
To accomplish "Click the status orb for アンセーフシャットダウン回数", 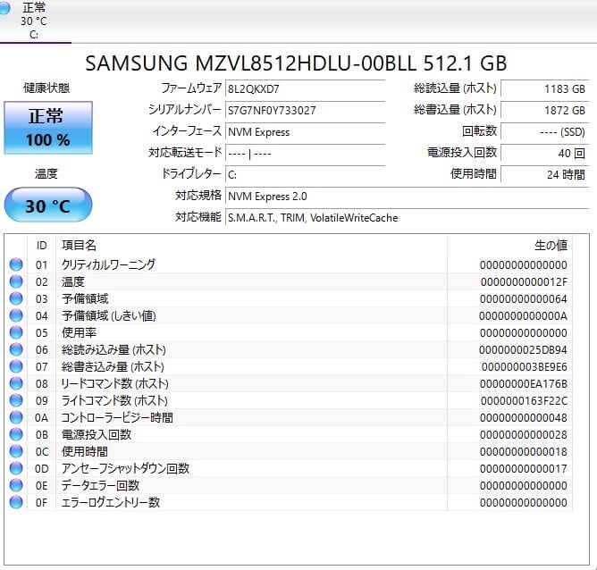I will tap(16, 468).
